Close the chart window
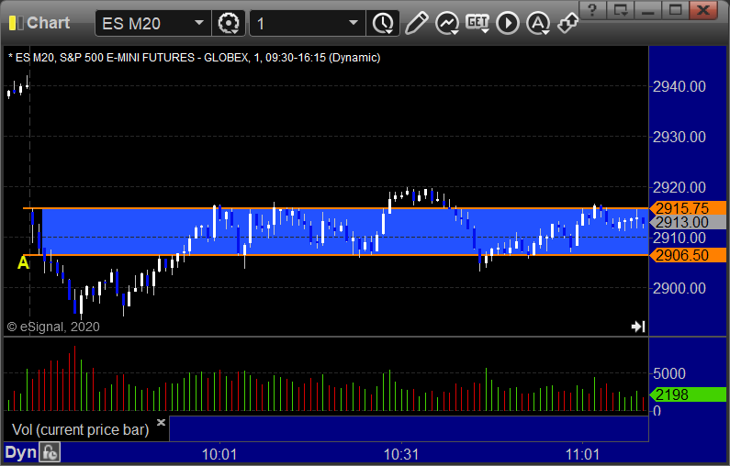 (x=703, y=10)
